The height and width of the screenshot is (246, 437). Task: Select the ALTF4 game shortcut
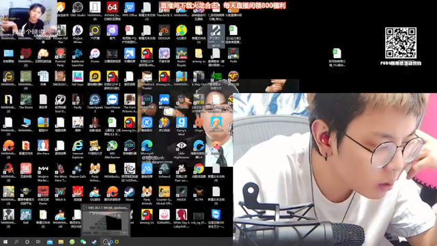pyautogui.click(x=199, y=194)
